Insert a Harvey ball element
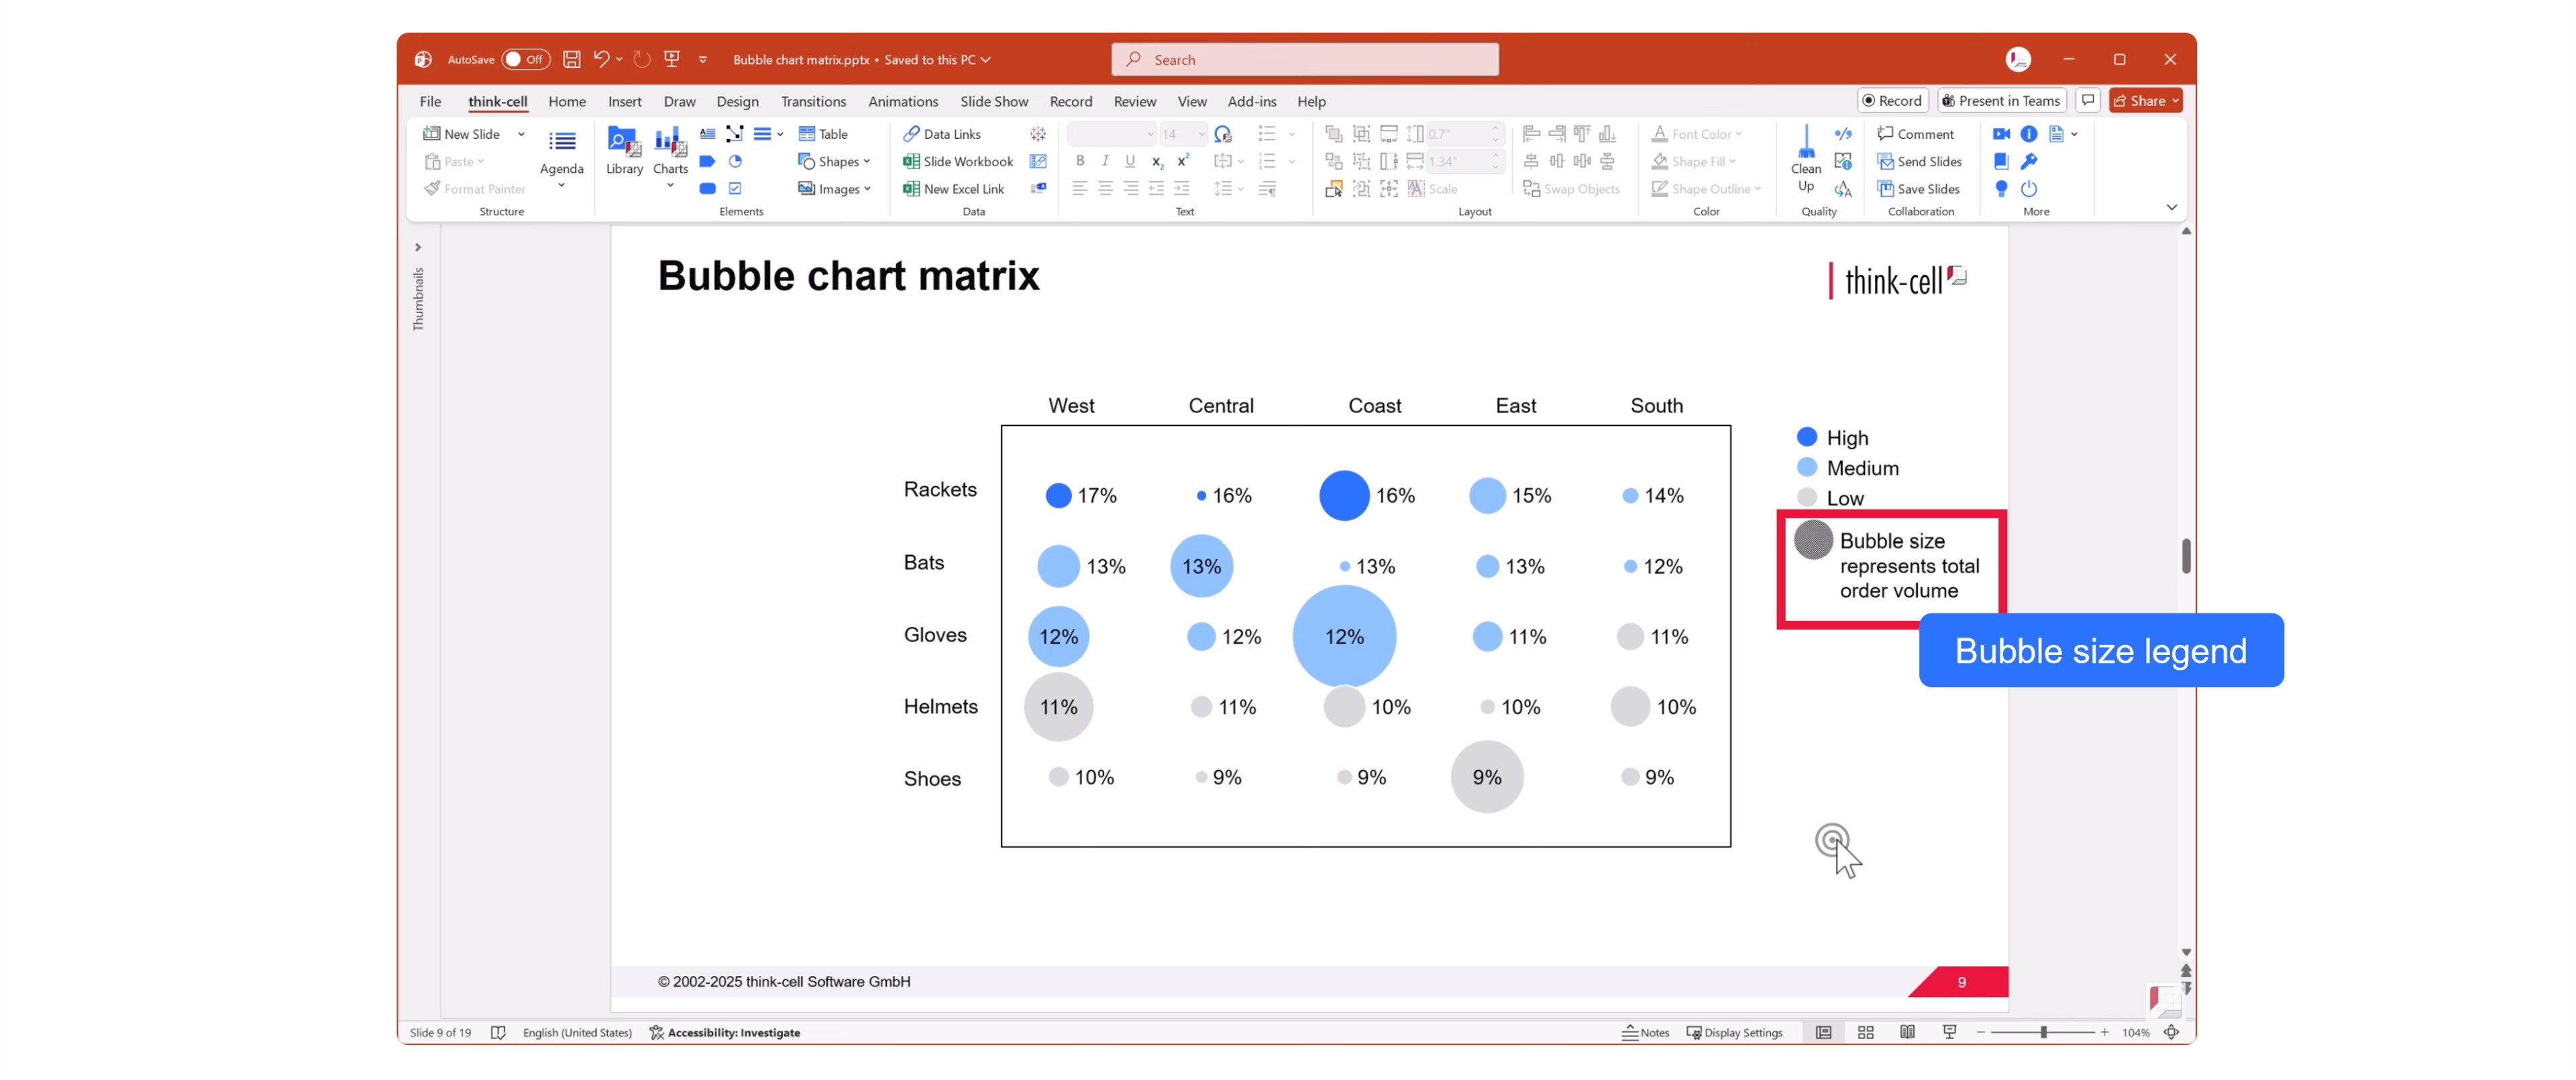Screen dimensions: 2576x1080 tap(735, 162)
